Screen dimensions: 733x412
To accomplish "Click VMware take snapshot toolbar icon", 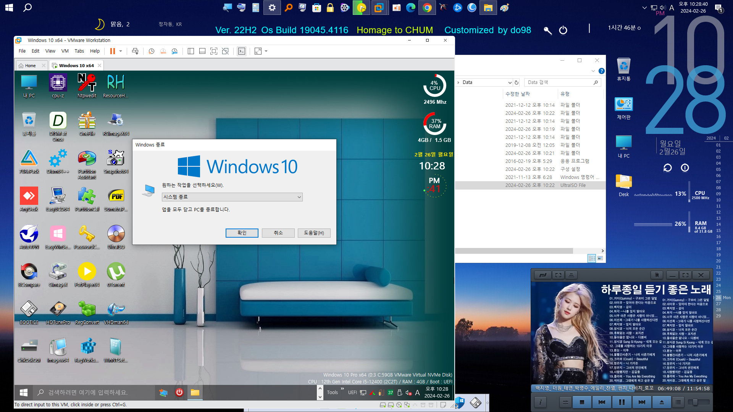I will 151,51.
